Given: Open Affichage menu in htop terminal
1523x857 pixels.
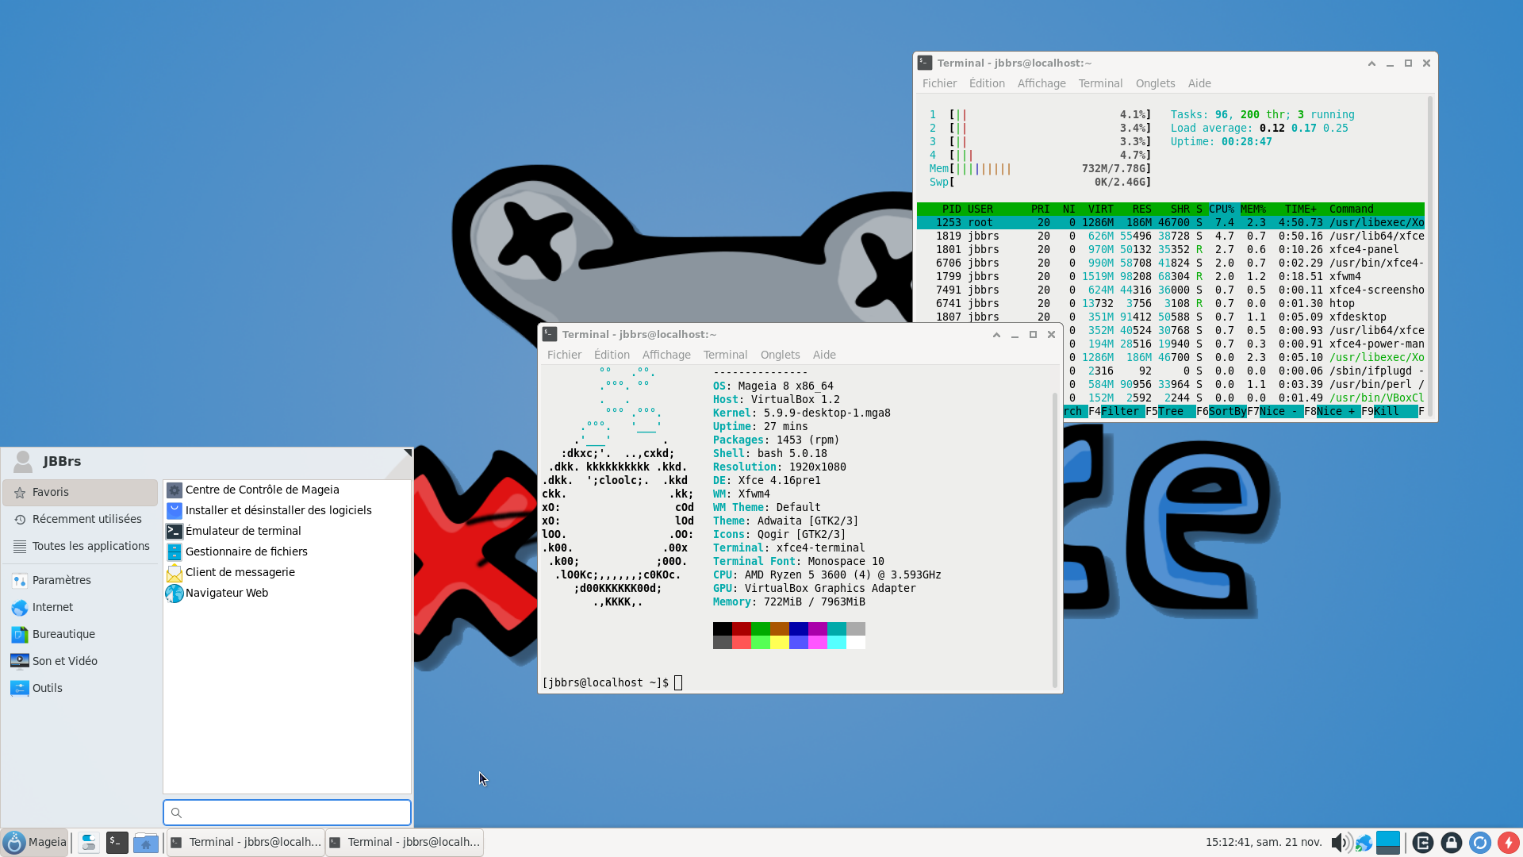Looking at the screenshot, I should [x=1042, y=83].
